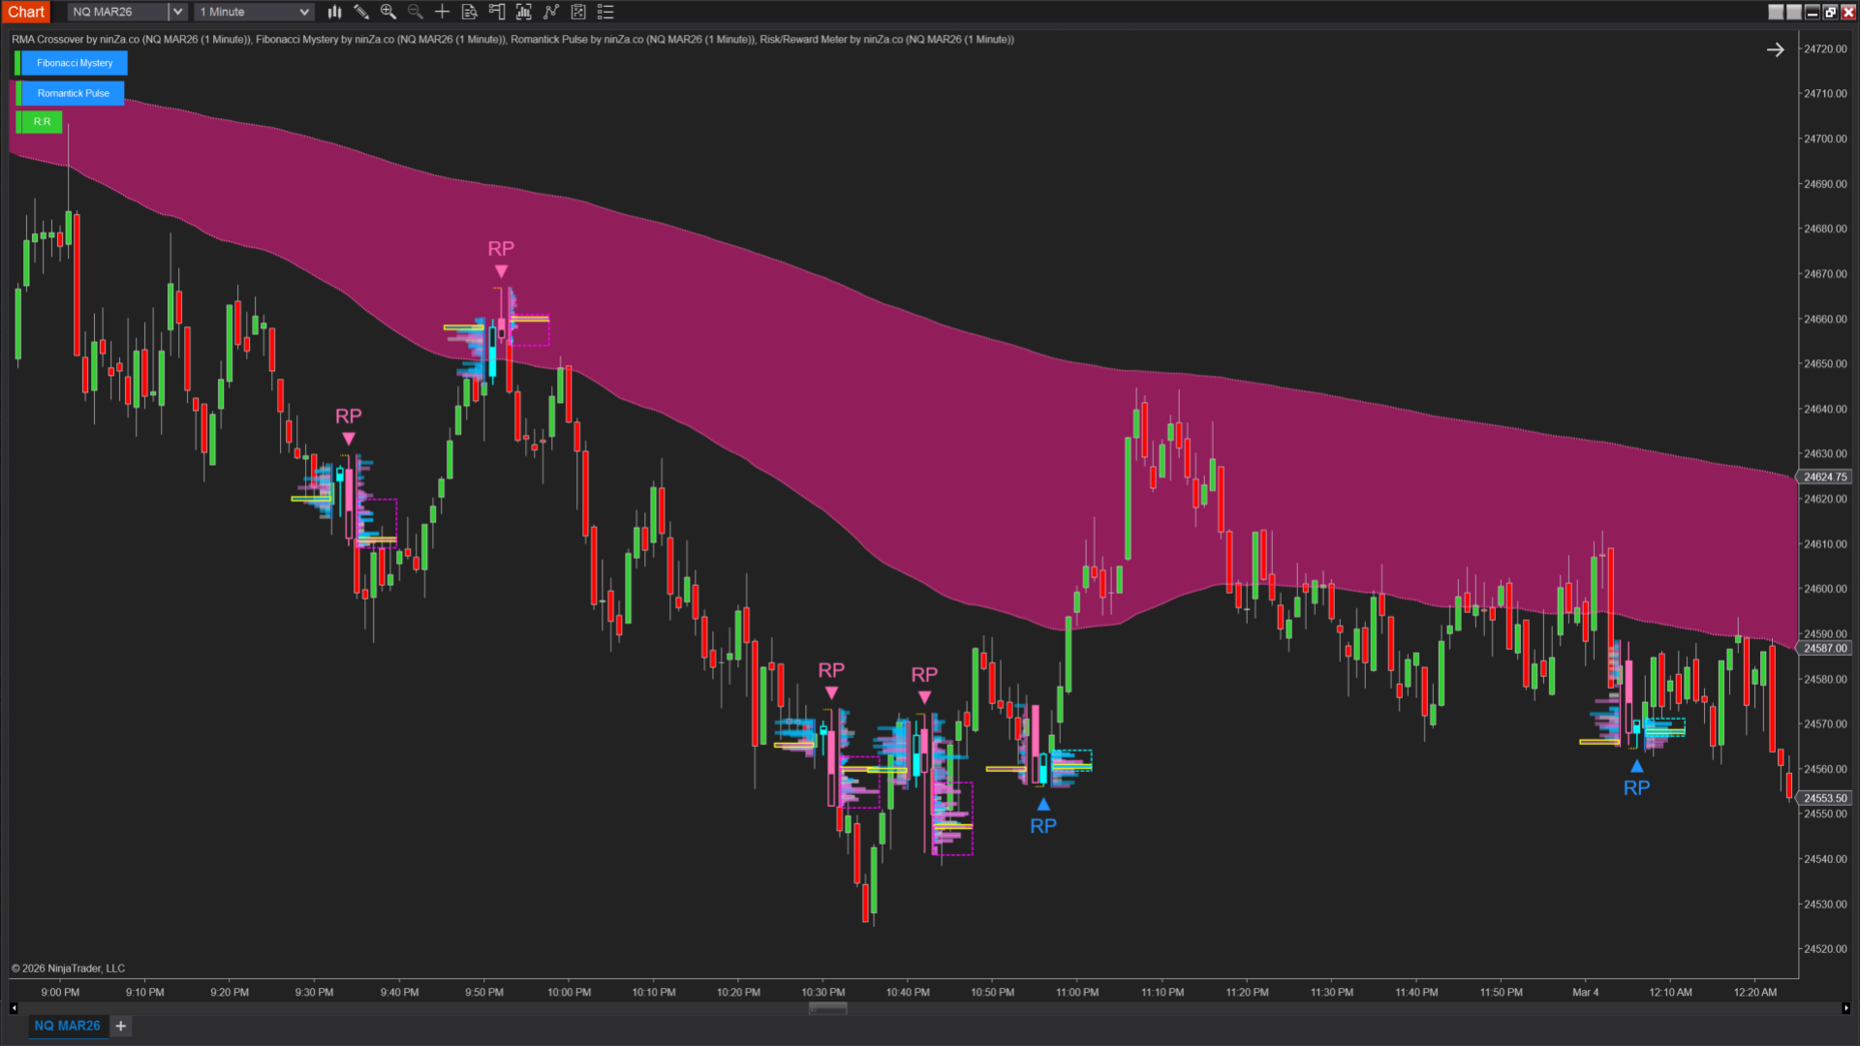Click the zoom in magnifier icon
Screen dimensions: 1860x1046
pos(388,12)
